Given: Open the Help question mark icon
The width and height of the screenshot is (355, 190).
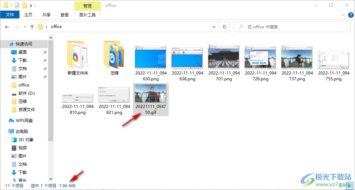Looking at the screenshot, I should click(x=351, y=15).
